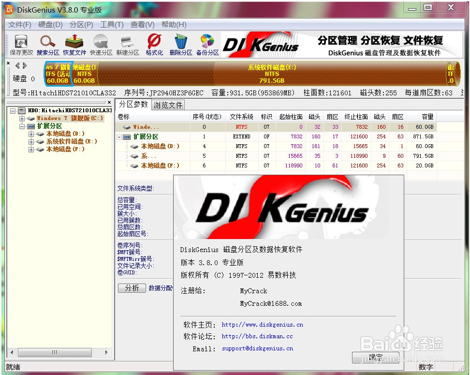Click the 本地磁盘 (D:) drive icon in table
Viewport: 470px width, 375px height.
tap(134, 147)
